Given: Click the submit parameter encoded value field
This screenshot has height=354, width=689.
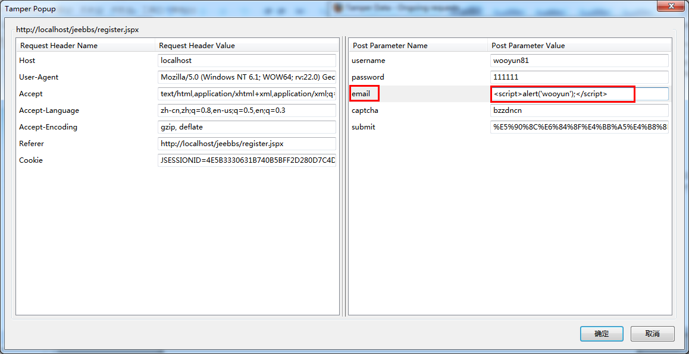Looking at the screenshot, I should 580,127.
